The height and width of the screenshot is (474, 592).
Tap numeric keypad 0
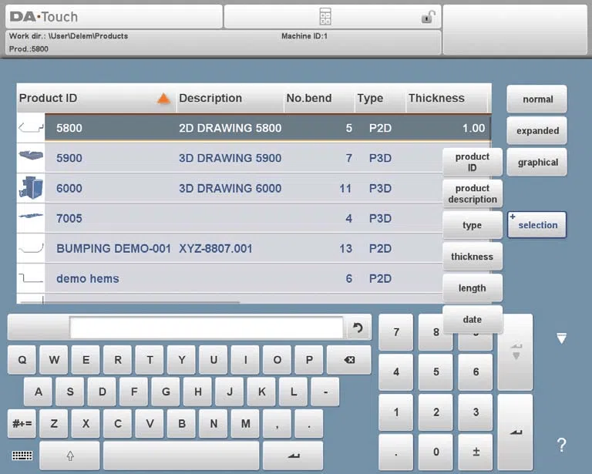pyautogui.click(x=436, y=452)
